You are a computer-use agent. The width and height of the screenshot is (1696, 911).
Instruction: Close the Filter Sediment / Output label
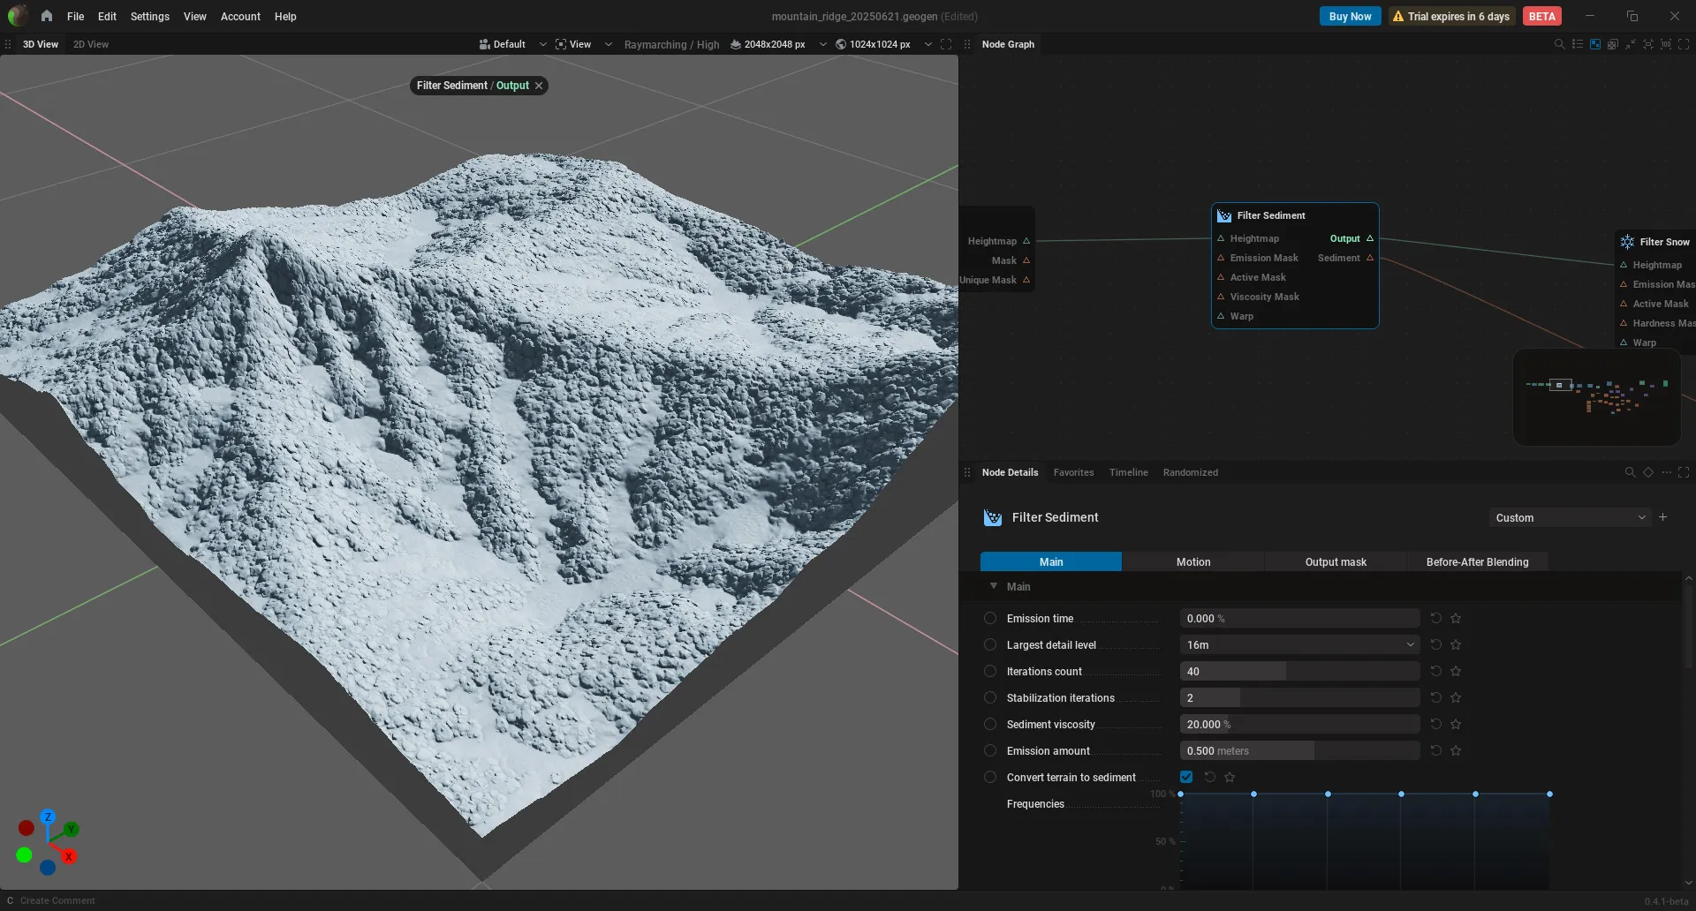[x=539, y=86]
